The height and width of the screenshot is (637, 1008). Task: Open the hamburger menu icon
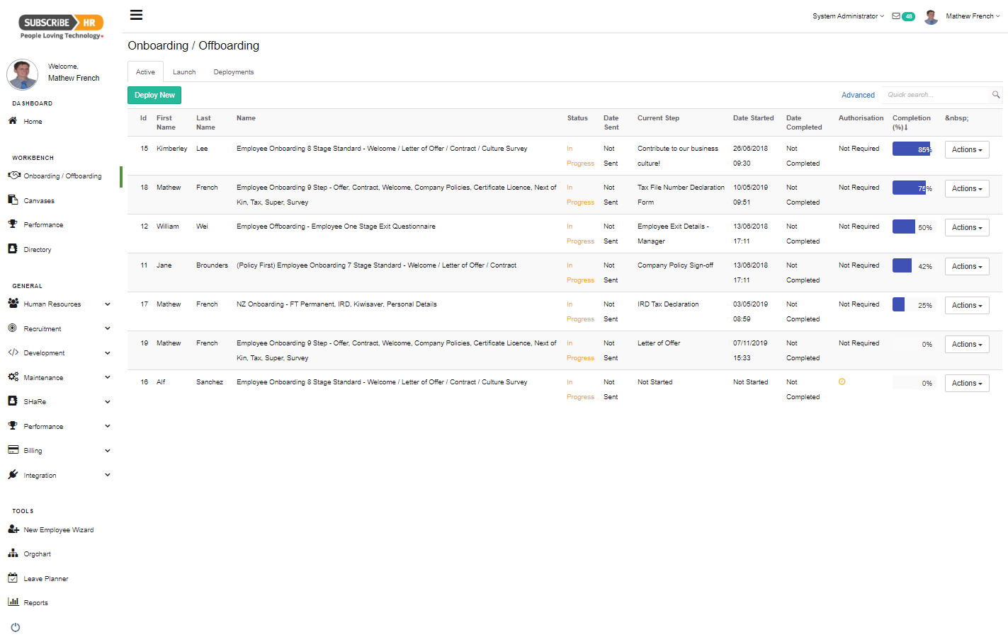click(136, 15)
